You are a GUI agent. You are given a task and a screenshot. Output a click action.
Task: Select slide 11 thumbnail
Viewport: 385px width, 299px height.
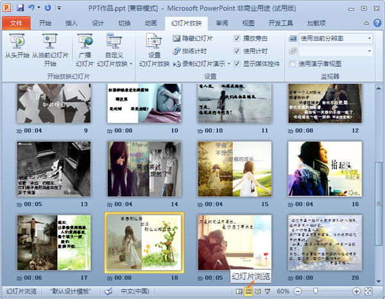tap(235, 103)
